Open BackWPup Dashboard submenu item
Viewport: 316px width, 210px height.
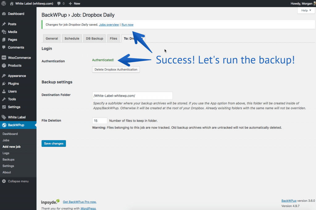coord(10,134)
